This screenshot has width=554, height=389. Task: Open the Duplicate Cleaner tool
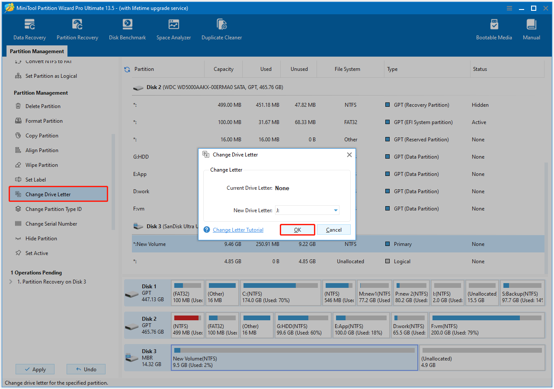(221, 29)
